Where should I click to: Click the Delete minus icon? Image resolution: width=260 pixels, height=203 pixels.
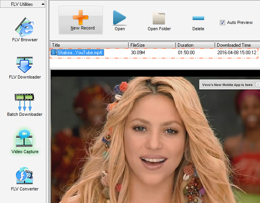coord(198,18)
